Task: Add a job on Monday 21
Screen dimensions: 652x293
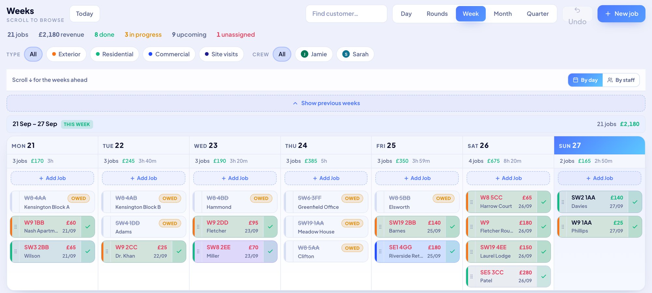Action: pyautogui.click(x=52, y=178)
